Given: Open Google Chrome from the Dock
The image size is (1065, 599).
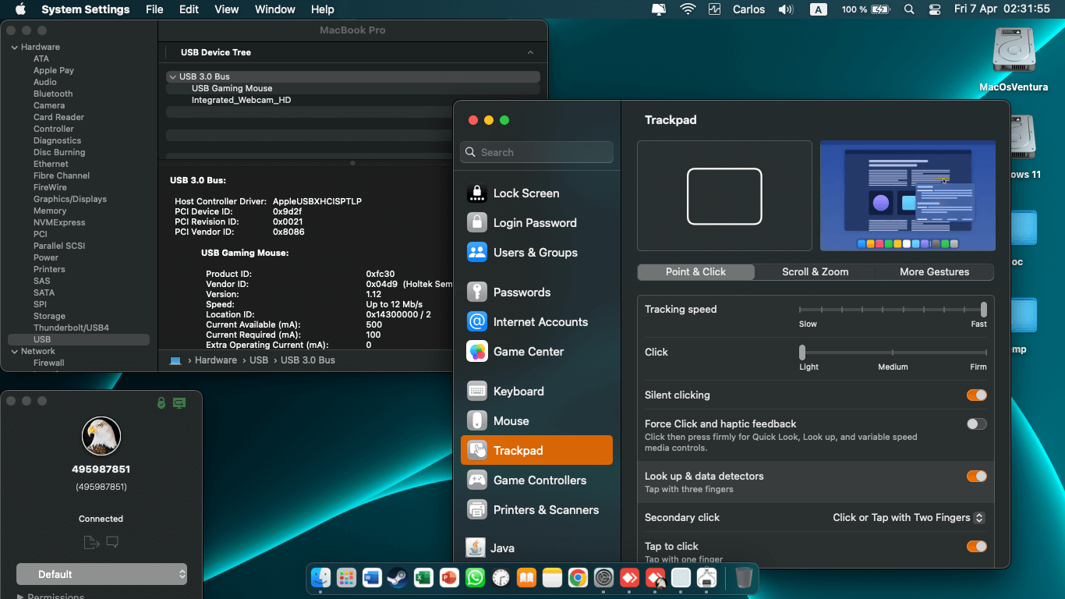Looking at the screenshot, I should (x=578, y=578).
